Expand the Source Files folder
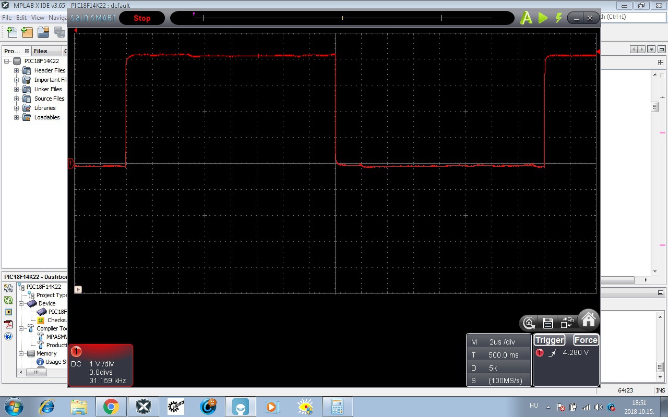 [x=17, y=99]
